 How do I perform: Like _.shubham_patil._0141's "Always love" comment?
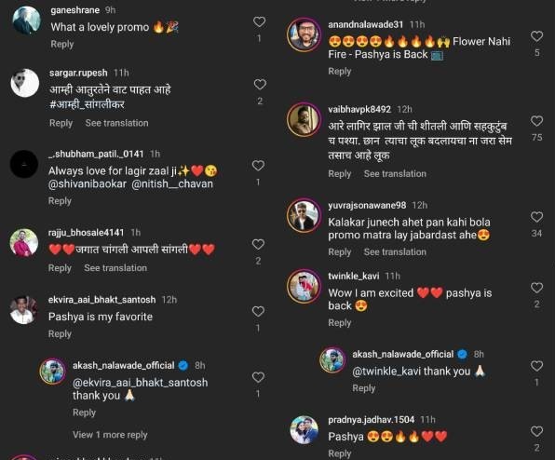[x=258, y=166]
